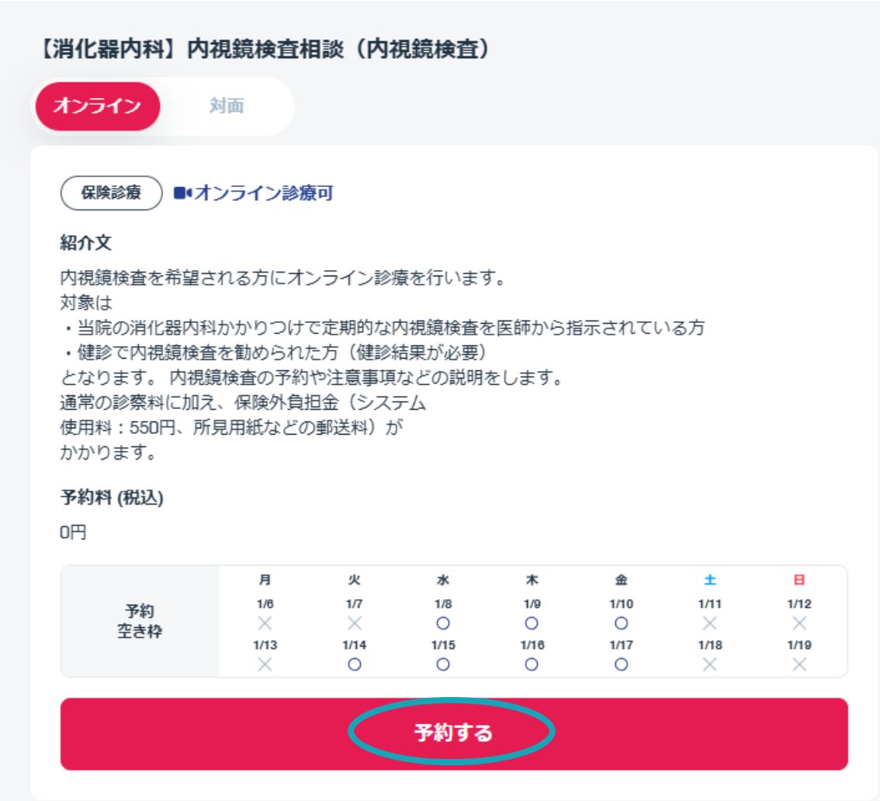
Task: Select the available circle for 1/17
Action: 621,664
